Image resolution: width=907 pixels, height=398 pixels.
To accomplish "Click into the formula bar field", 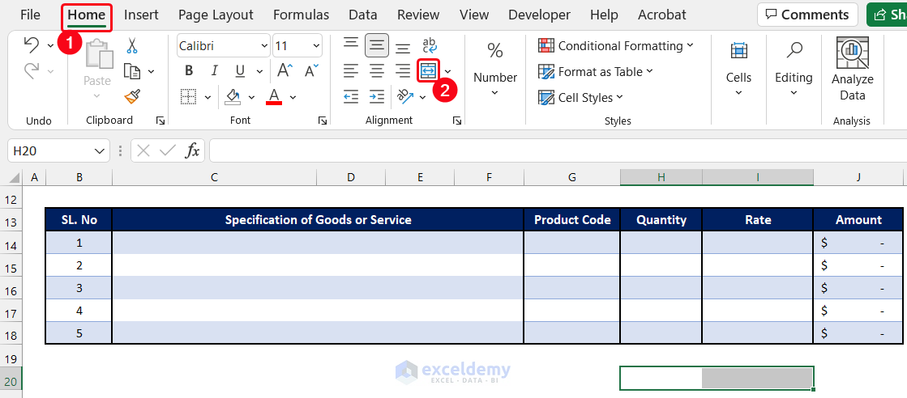I will click(551, 150).
